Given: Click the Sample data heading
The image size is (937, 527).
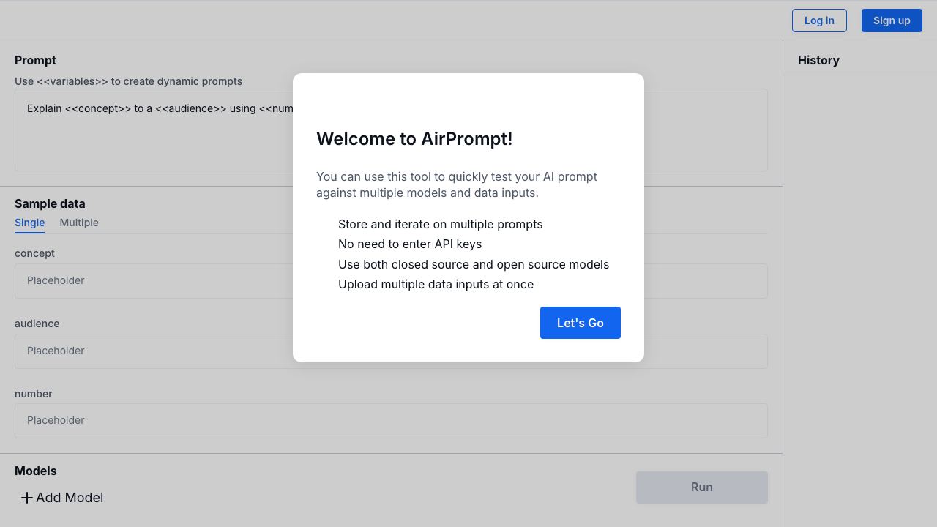Looking at the screenshot, I should 50,203.
